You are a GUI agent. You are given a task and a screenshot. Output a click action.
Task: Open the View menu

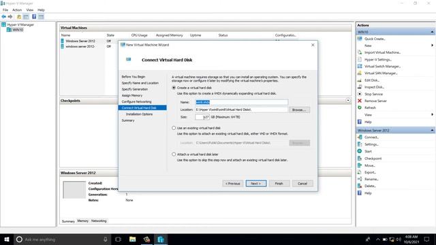click(x=30, y=10)
